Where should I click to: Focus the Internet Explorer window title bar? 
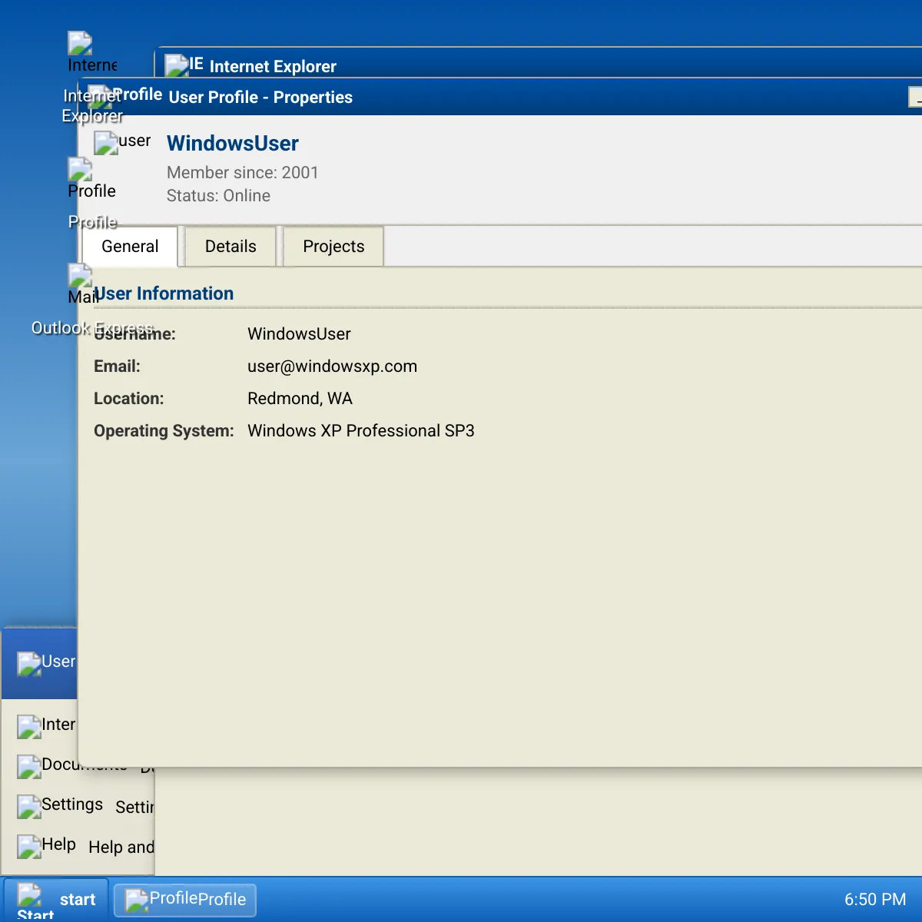tap(538, 65)
